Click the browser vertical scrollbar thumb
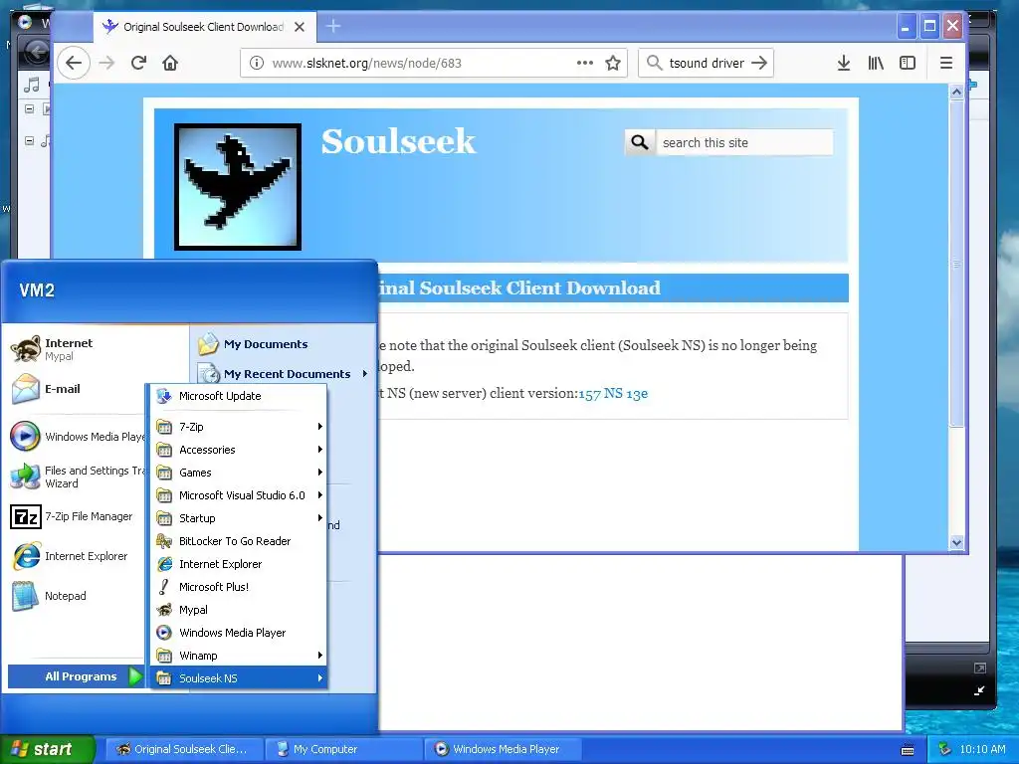The width and height of the screenshot is (1019, 764). coord(956,263)
